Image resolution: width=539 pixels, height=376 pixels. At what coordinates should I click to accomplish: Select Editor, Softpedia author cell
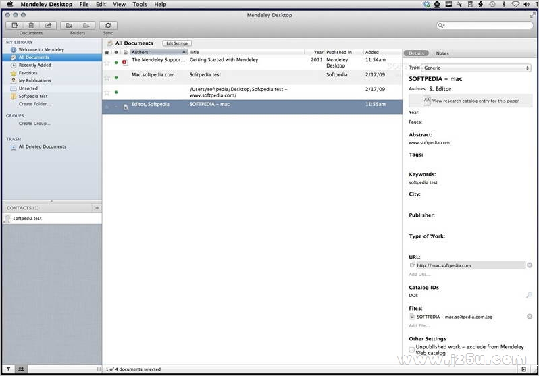(x=150, y=104)
